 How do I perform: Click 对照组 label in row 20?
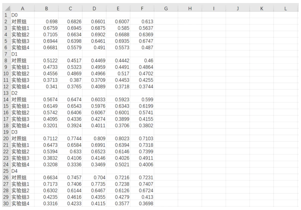pyautogui.click(x=19, y=139)
